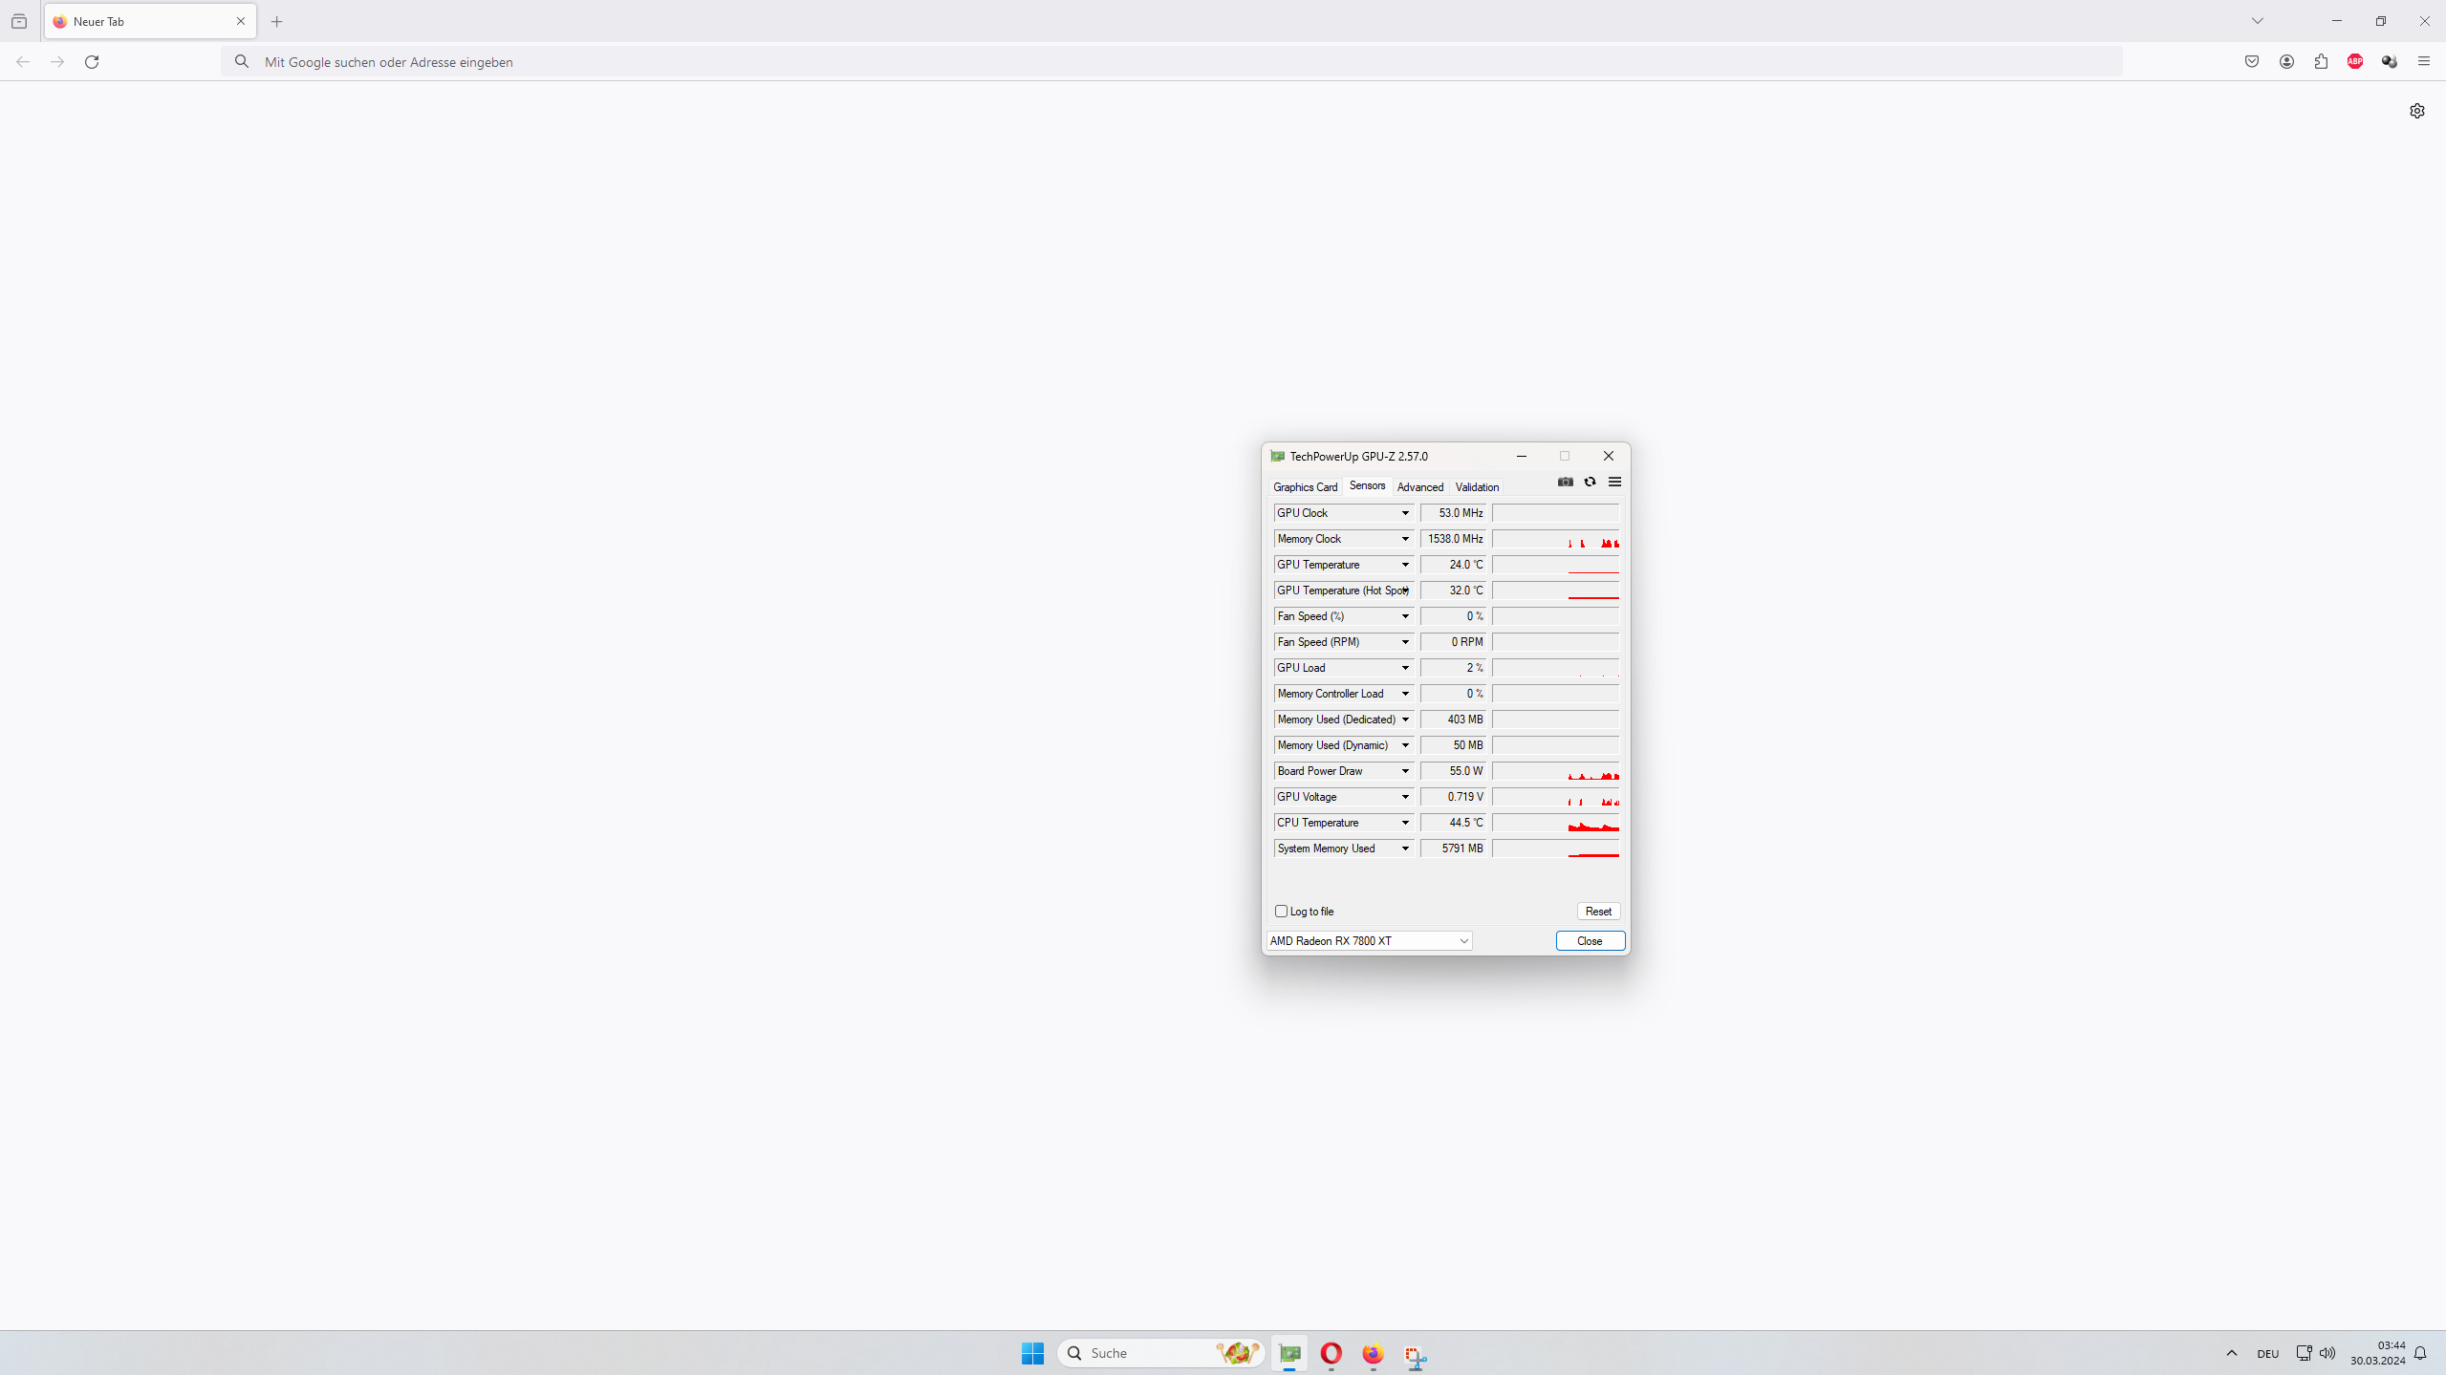This screenshot has width=2446, height=1375.
Task: Open the GPU-Z hamburger menu icon
Action: 1614,482
